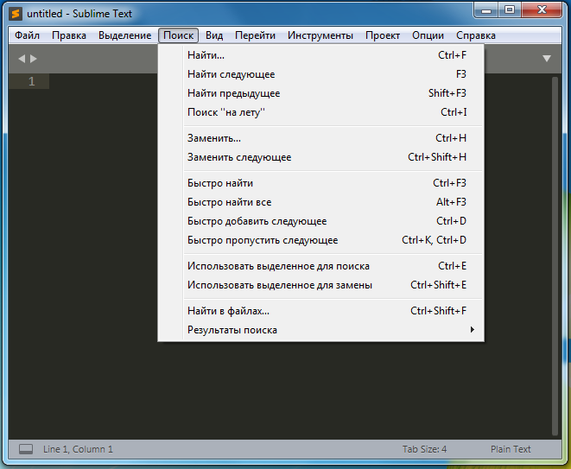Choose Быстро найти entry
Image resolution: width=571 pixels, height=469 pixels.
point(320,183)
